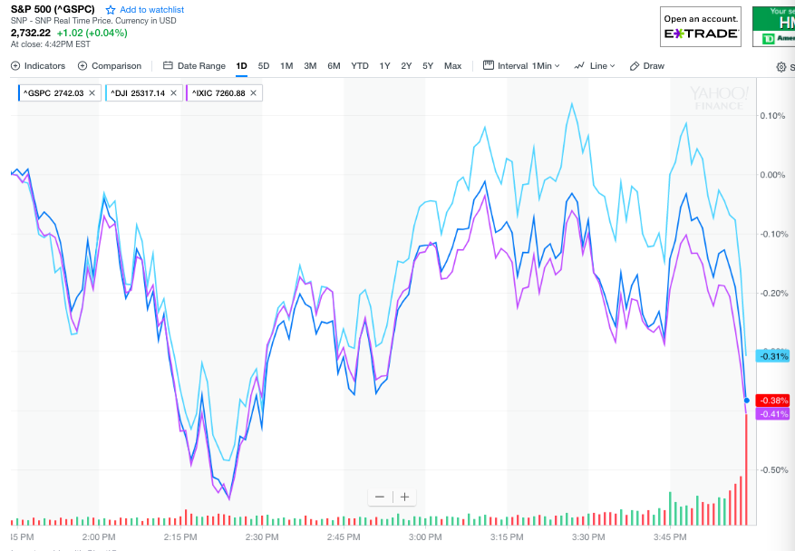The image size is (795, 551).
Task: Open Indicators via the plus icon
Action: tap(15, 66)
